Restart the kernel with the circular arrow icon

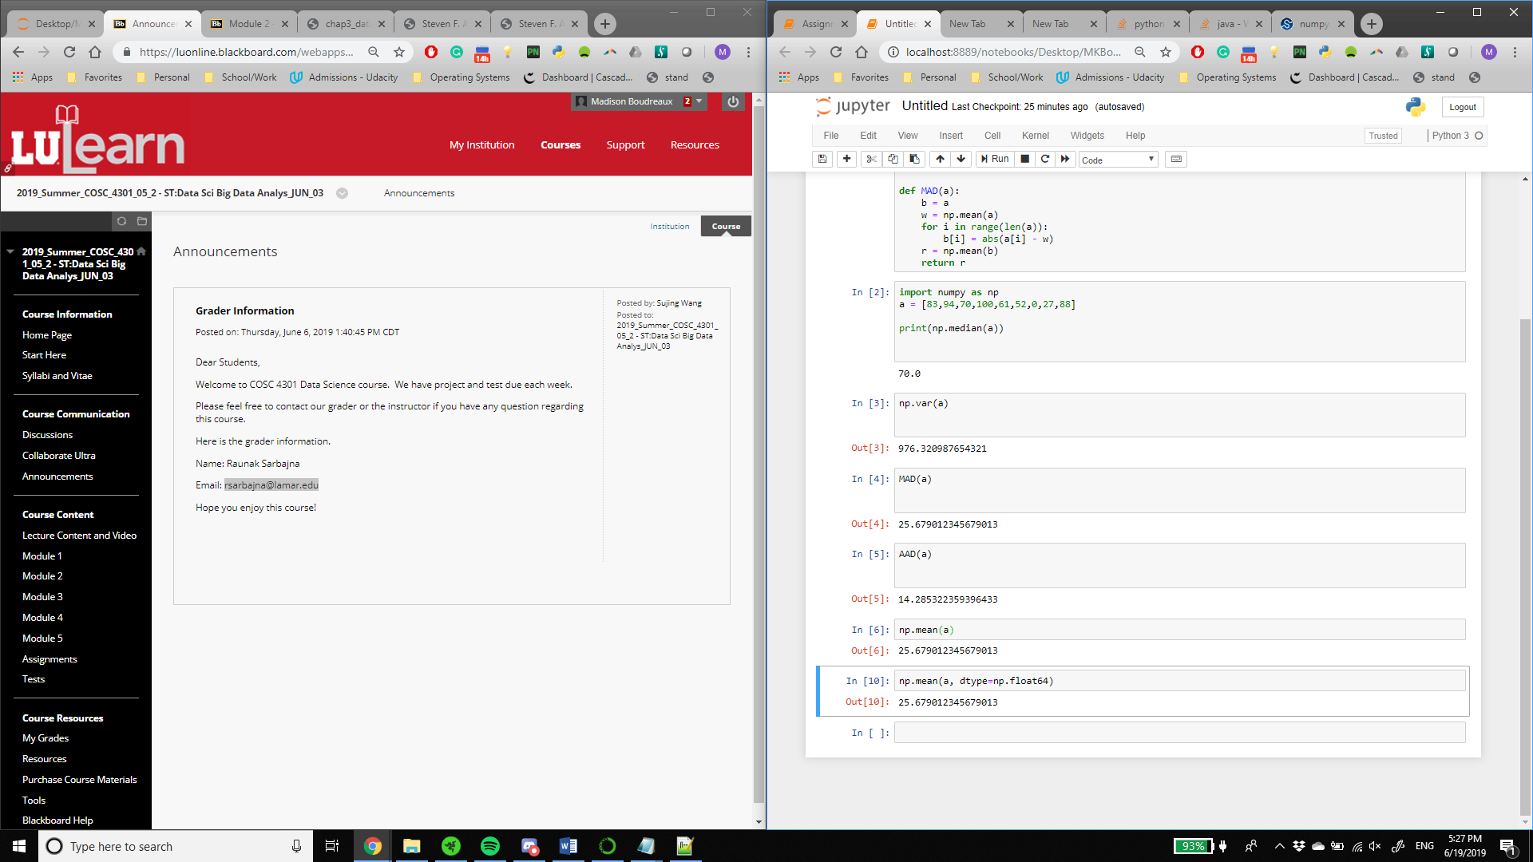point(1045,159)
